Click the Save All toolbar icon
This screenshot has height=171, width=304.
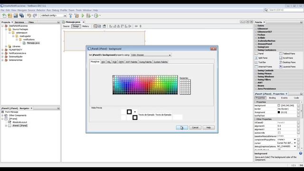click(21, 16)
